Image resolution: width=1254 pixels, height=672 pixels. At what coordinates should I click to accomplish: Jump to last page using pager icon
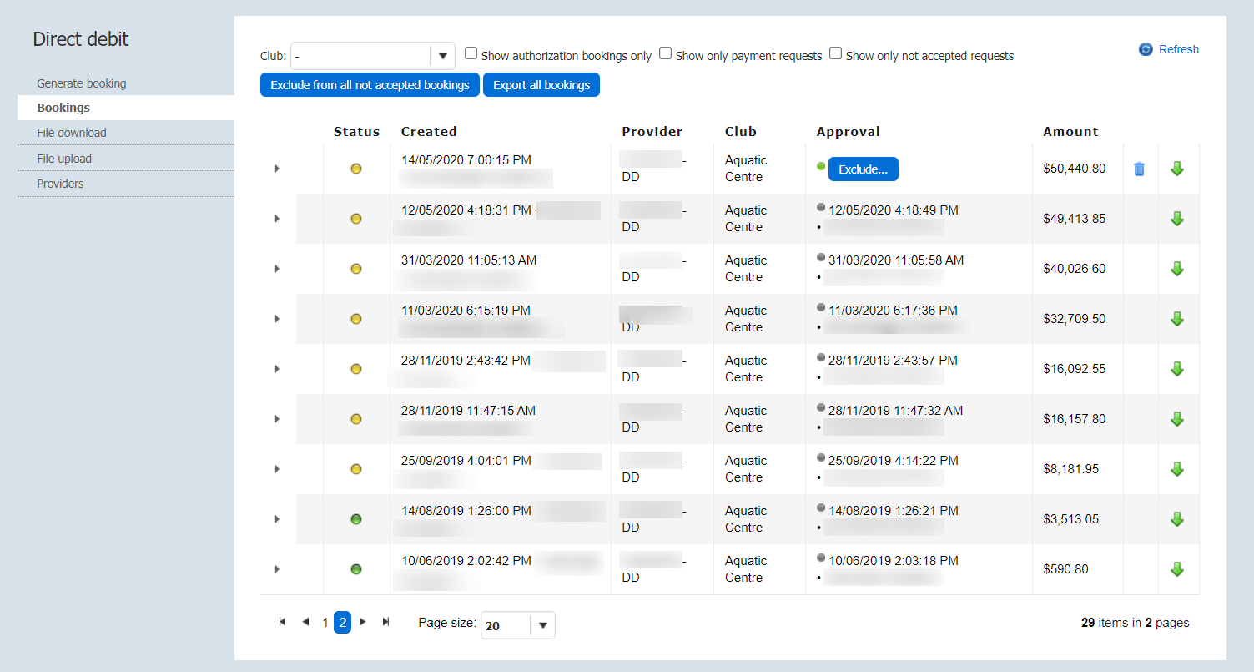click(x=385, y=622)
